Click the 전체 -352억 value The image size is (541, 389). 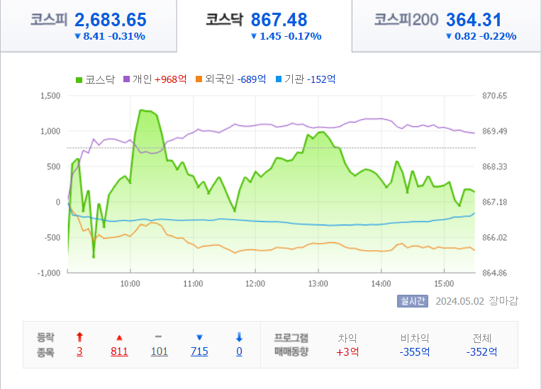click(x=481, y=351)
